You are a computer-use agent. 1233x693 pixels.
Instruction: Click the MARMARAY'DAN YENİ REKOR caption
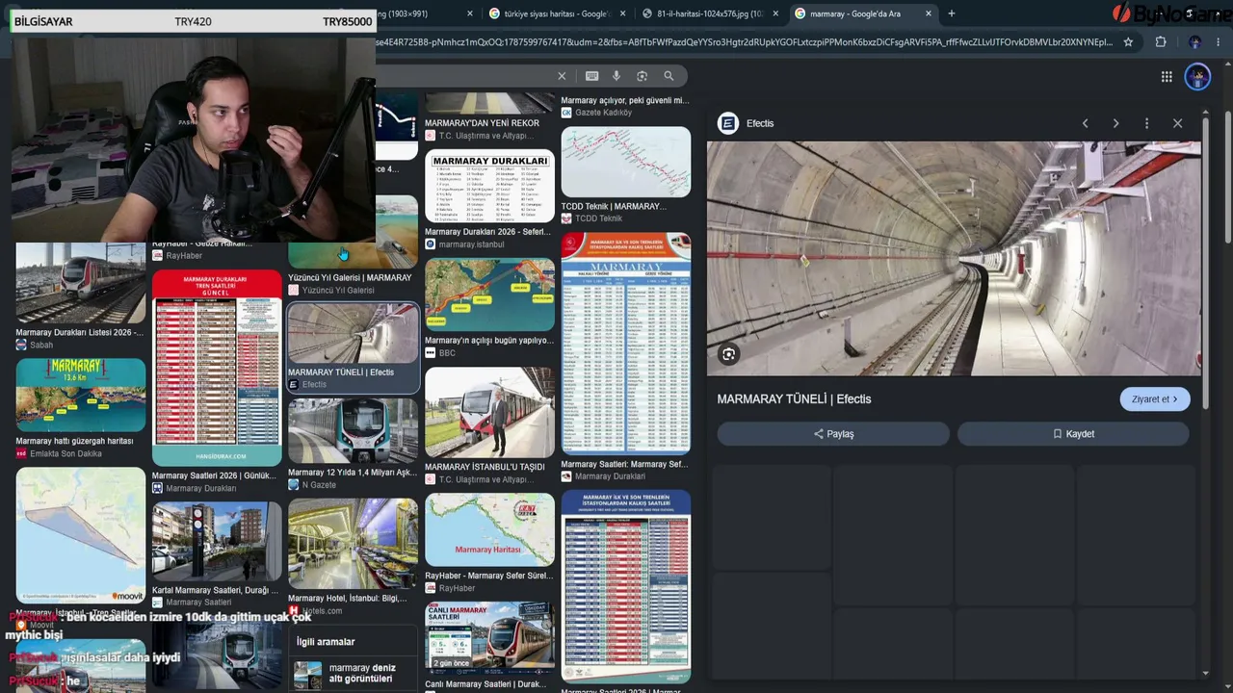(x=482, y=123)
